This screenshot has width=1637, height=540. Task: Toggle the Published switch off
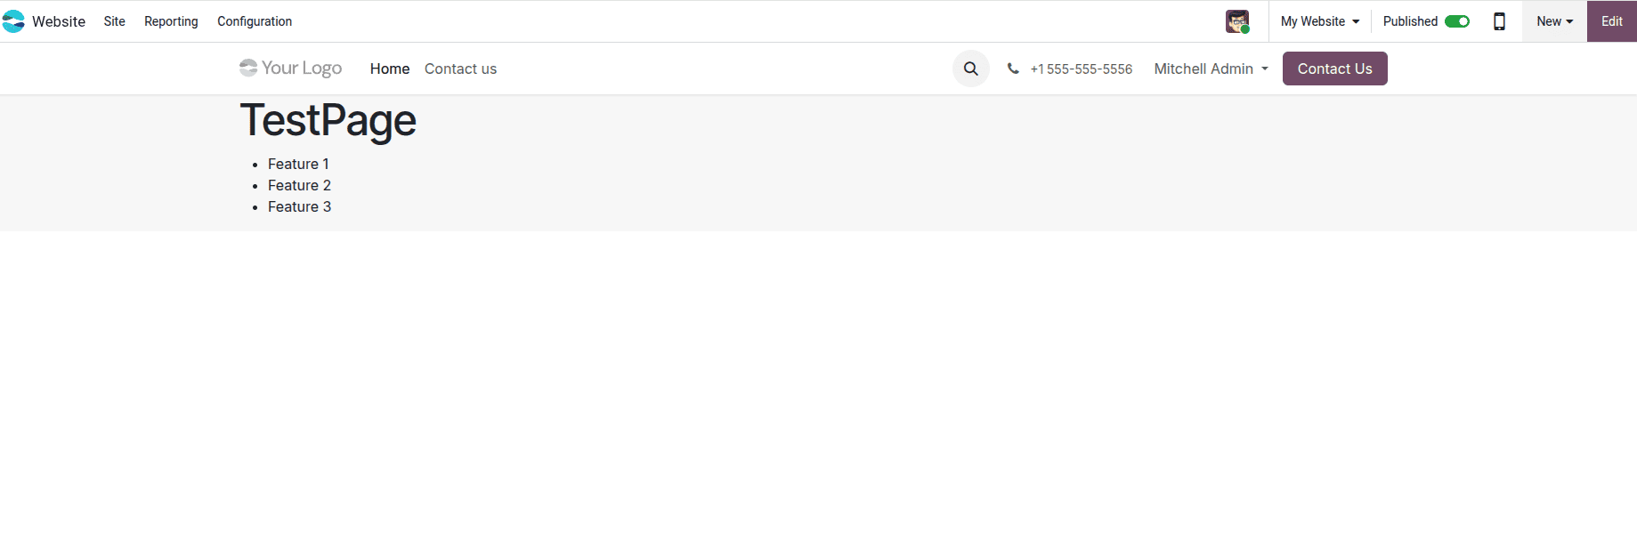pyautogui.click(x=1457, y=20)
